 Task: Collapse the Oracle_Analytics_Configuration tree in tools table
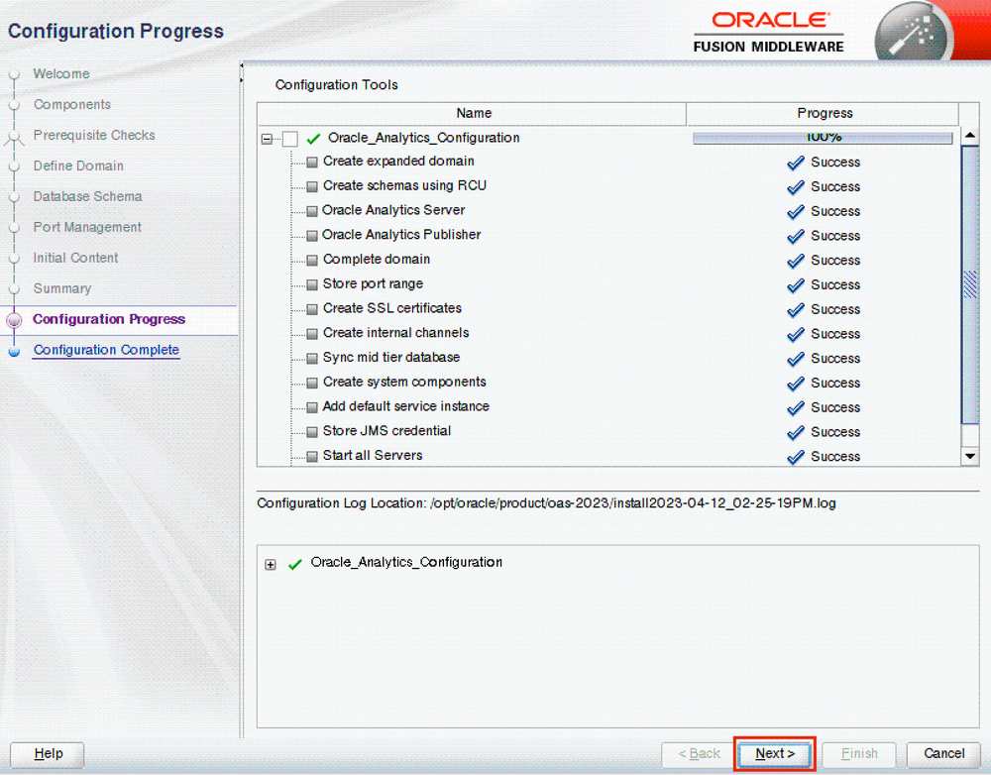[267, 139]
